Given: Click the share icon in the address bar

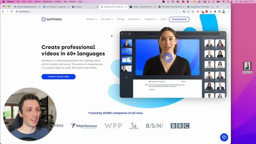Looking at the screenshot, I should coord(188,12).
